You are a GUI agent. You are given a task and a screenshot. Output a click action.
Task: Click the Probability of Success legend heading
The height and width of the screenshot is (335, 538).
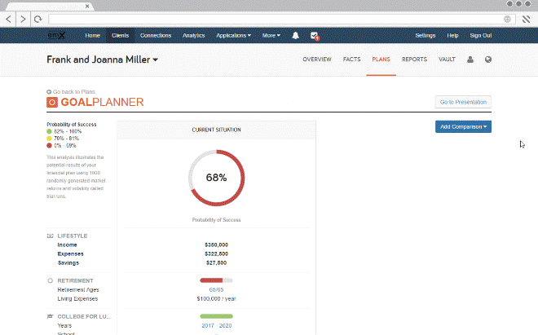coord(72,124)
